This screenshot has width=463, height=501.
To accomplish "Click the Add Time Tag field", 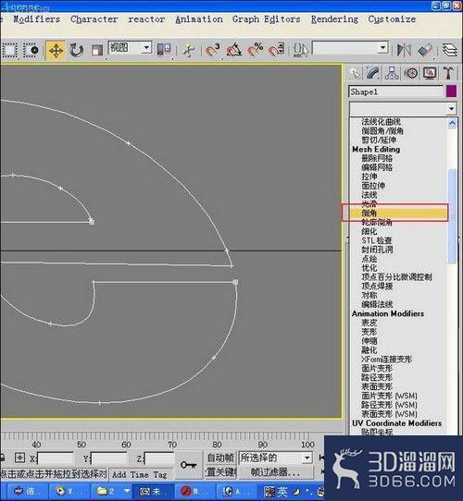I will click(x=140, y=474).
